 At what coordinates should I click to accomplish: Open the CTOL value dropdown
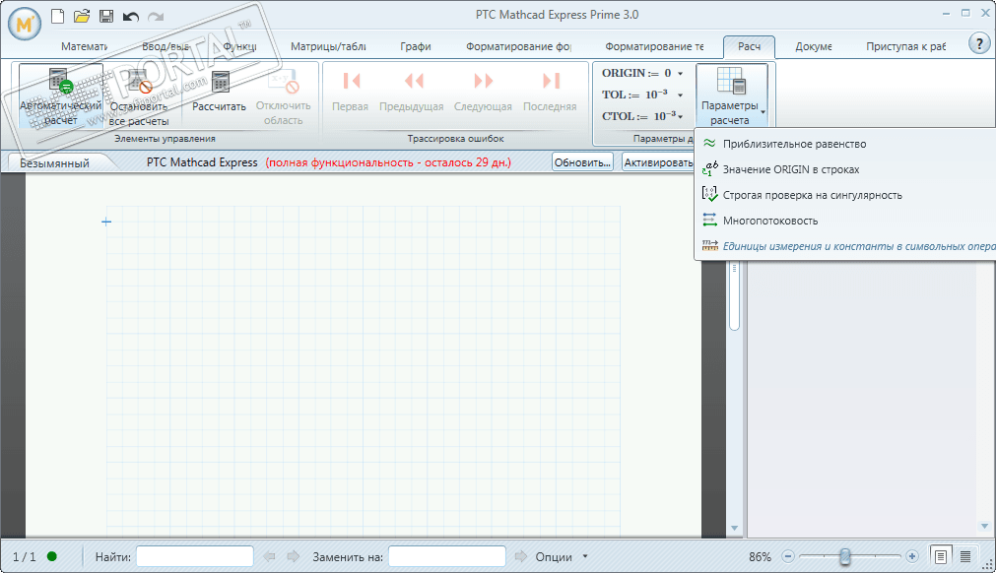[x=680, y=117]
